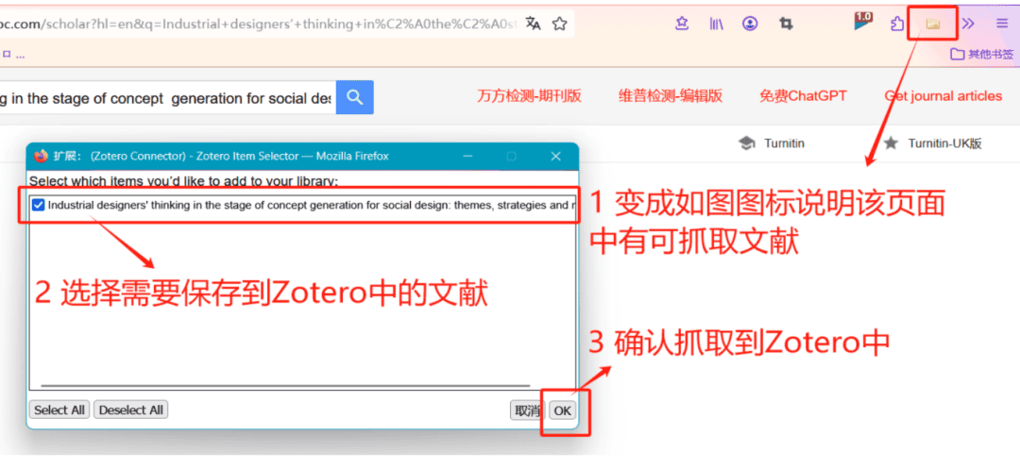Open the Firefox hamburger application menu

point(1002,24)
